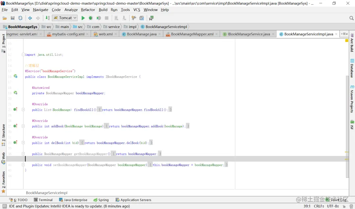The width and height of the screenshot is (355, 209).
Task: Start Debug with the bug icon
Action: (x=91, y=18)
